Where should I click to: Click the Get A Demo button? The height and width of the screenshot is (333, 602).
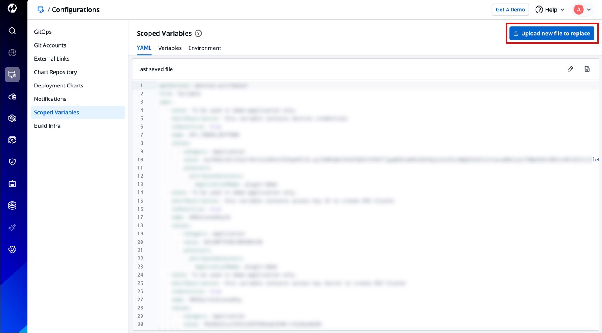point(510,10)
